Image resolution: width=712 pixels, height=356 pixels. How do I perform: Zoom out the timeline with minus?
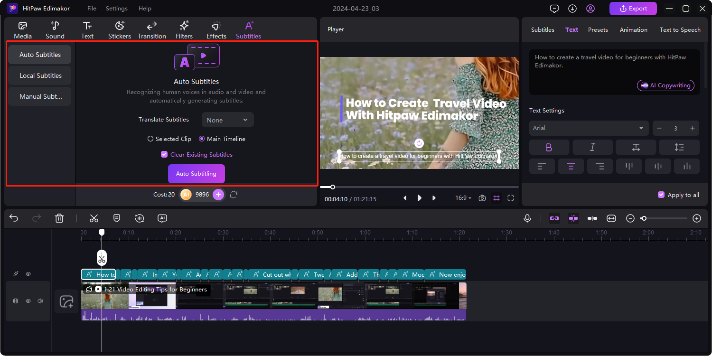click(x=630, y=218)
